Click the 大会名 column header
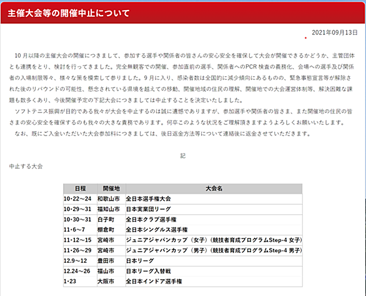Image resolution: width=366 pixels, height=296 pixels. coord(214,189)
